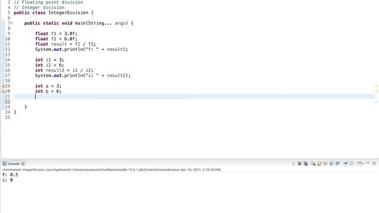Remove the launch with single X icon

[x=300, y=164]
